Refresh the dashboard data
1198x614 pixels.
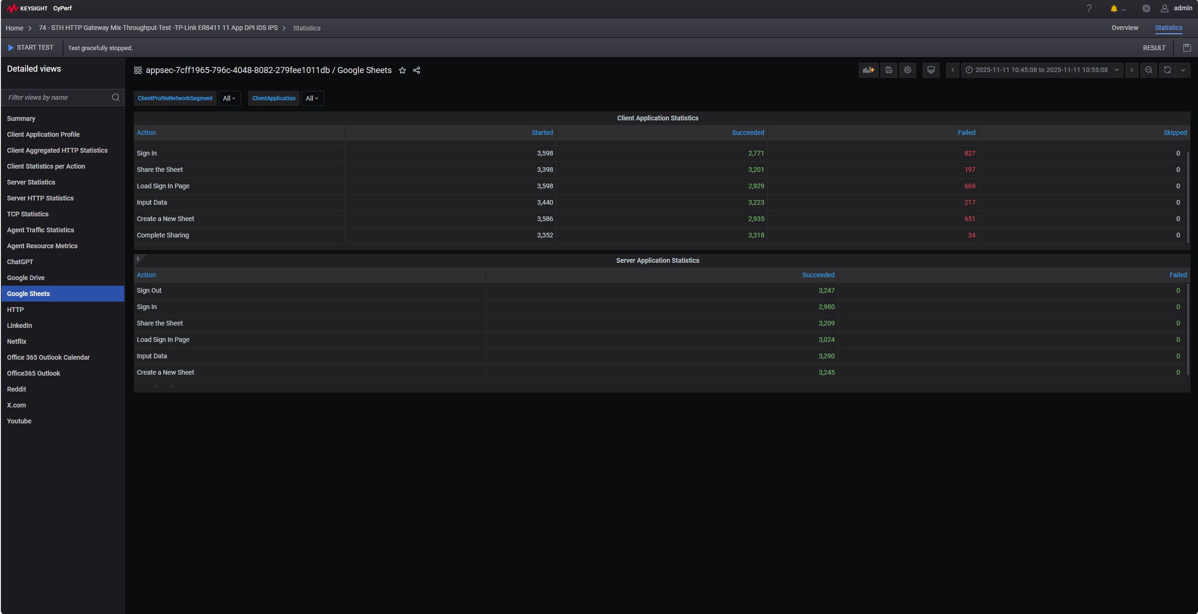pos(1167,70)
